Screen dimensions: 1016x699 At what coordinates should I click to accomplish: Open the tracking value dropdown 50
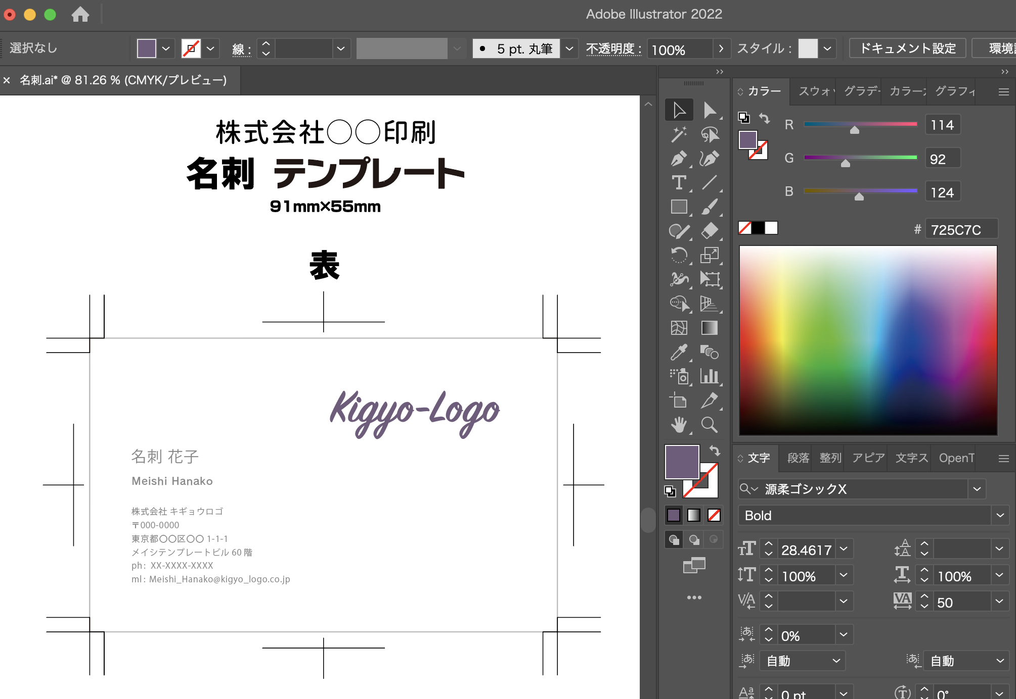(x=999, y=602)
